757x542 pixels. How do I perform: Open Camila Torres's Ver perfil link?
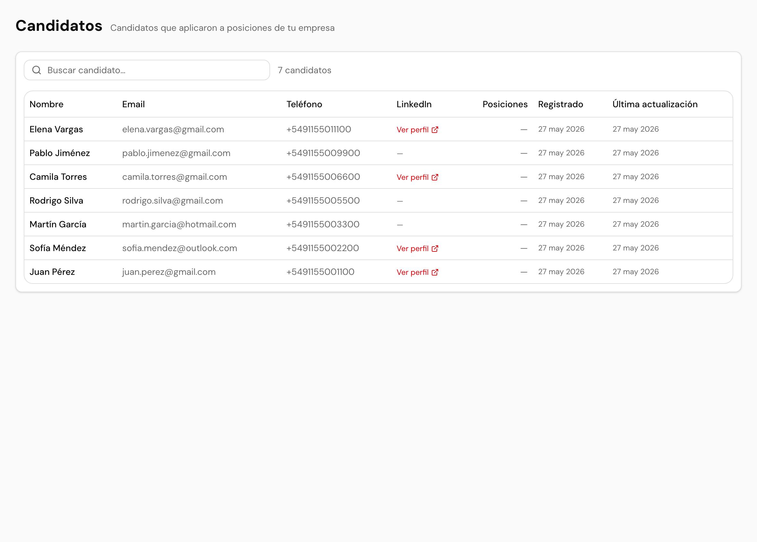coord(417,177)
